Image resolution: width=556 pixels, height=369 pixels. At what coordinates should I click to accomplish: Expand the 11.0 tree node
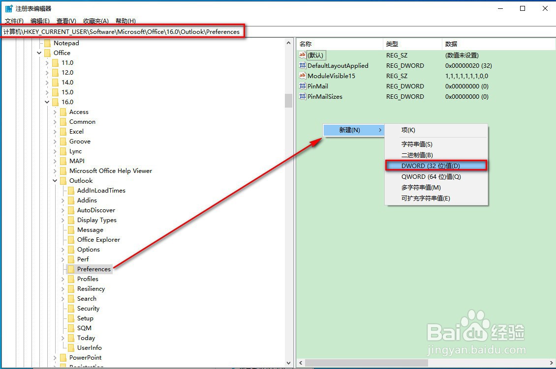coord(47,63)
